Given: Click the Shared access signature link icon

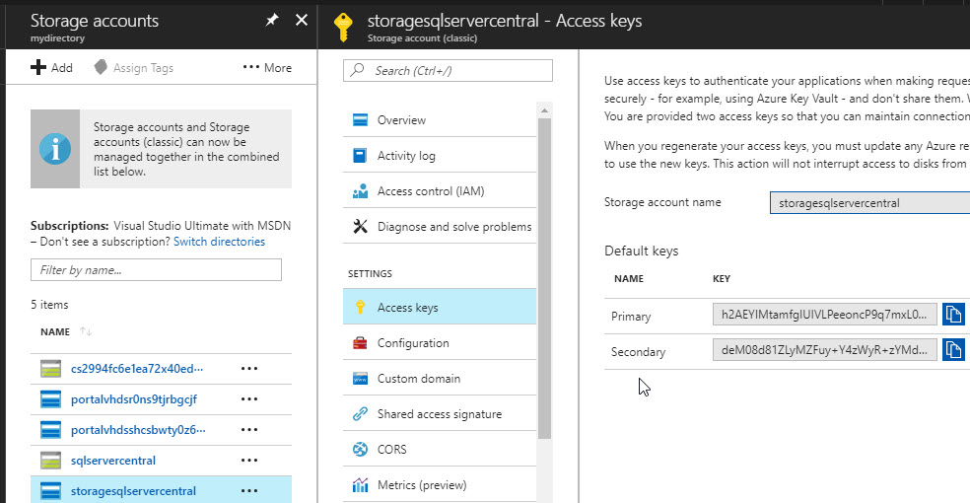Looking at the screenshot, I should coord(360,414).
